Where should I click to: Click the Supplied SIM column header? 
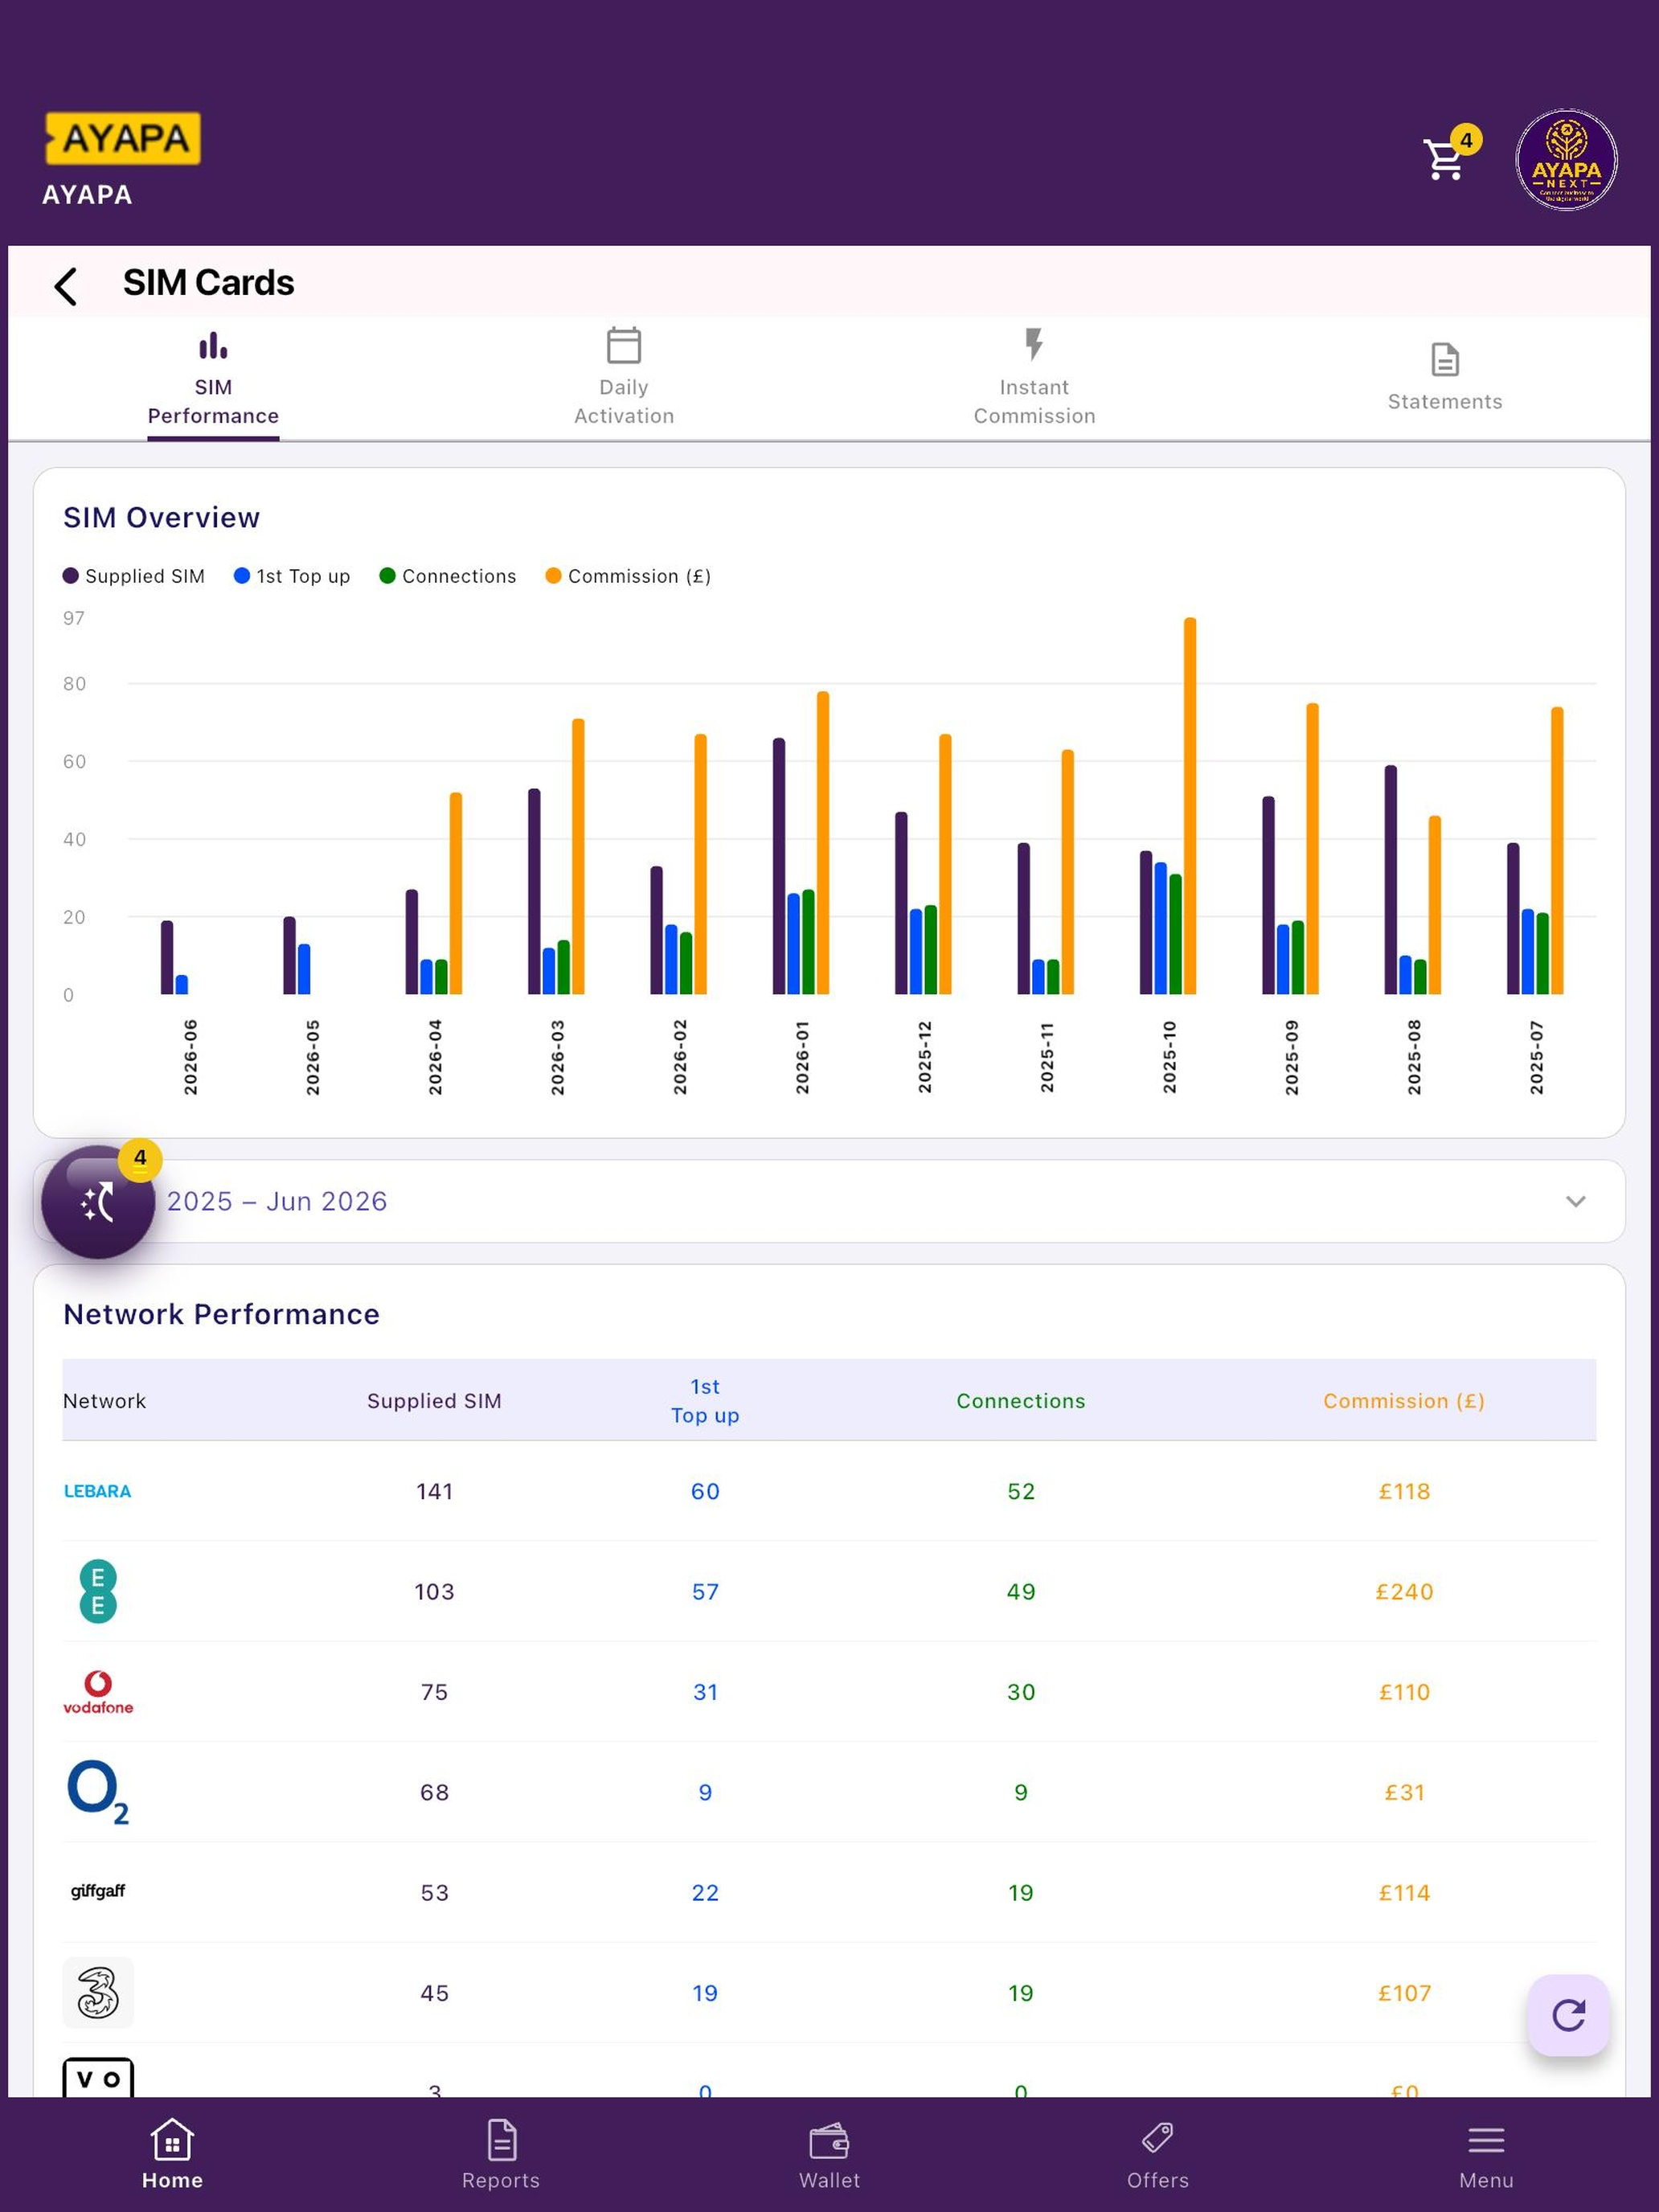[x=434, y=1401]
